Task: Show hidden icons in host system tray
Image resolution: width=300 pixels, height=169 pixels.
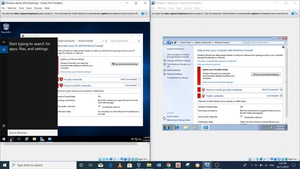Action: click(x=252, y=165)
